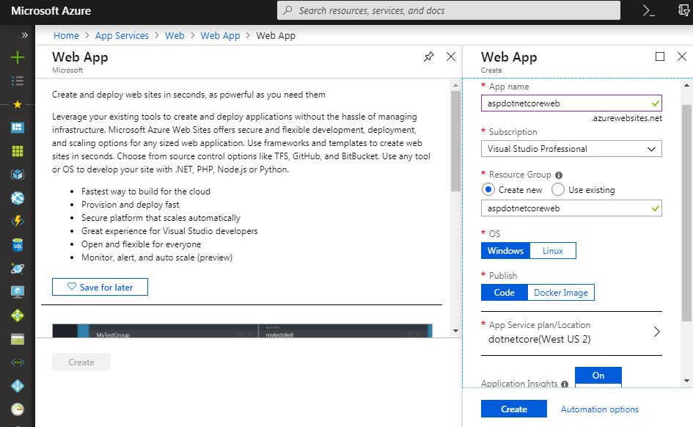693x427 pixels.
Task: Maximize the Web App Create blade
Action: [660, 56]
